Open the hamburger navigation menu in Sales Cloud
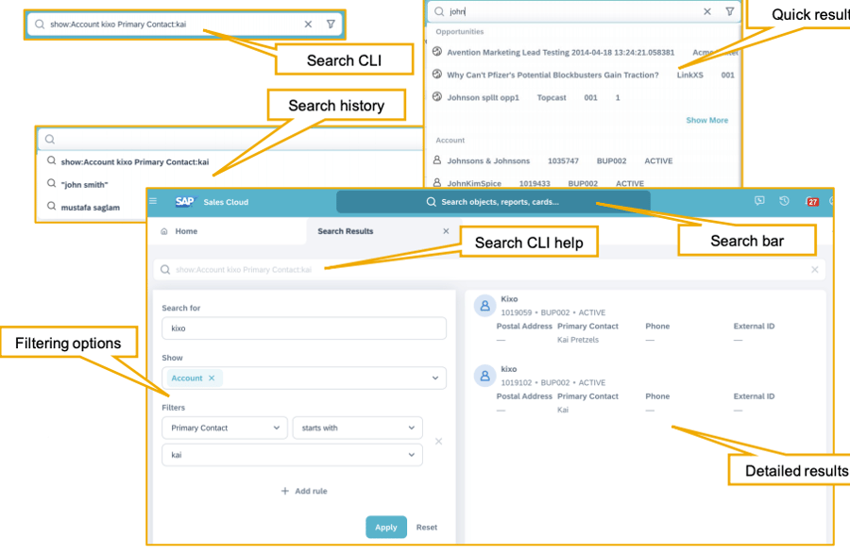850x555 pixels. coord(153,201)
